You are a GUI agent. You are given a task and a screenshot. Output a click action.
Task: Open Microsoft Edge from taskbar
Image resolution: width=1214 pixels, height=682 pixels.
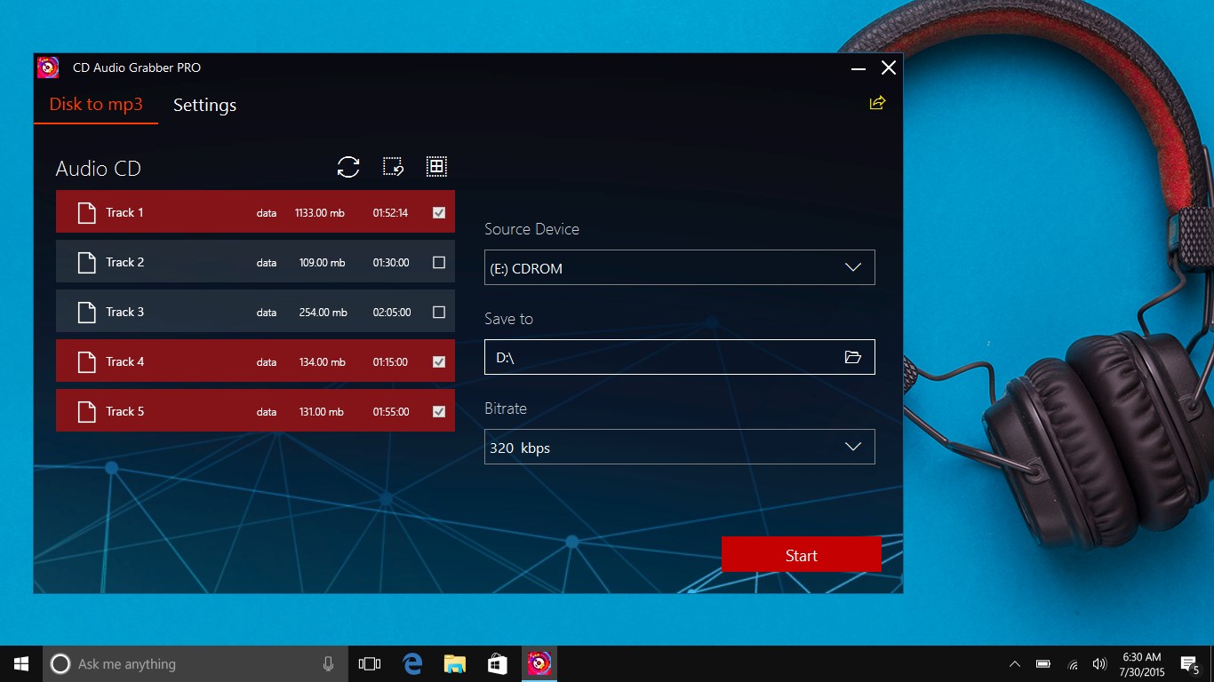(411, 663)
